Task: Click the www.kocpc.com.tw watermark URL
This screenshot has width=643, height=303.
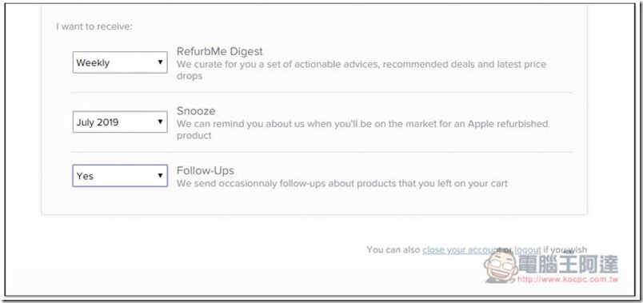Action: pyautogui.click(x=568, y=280)
